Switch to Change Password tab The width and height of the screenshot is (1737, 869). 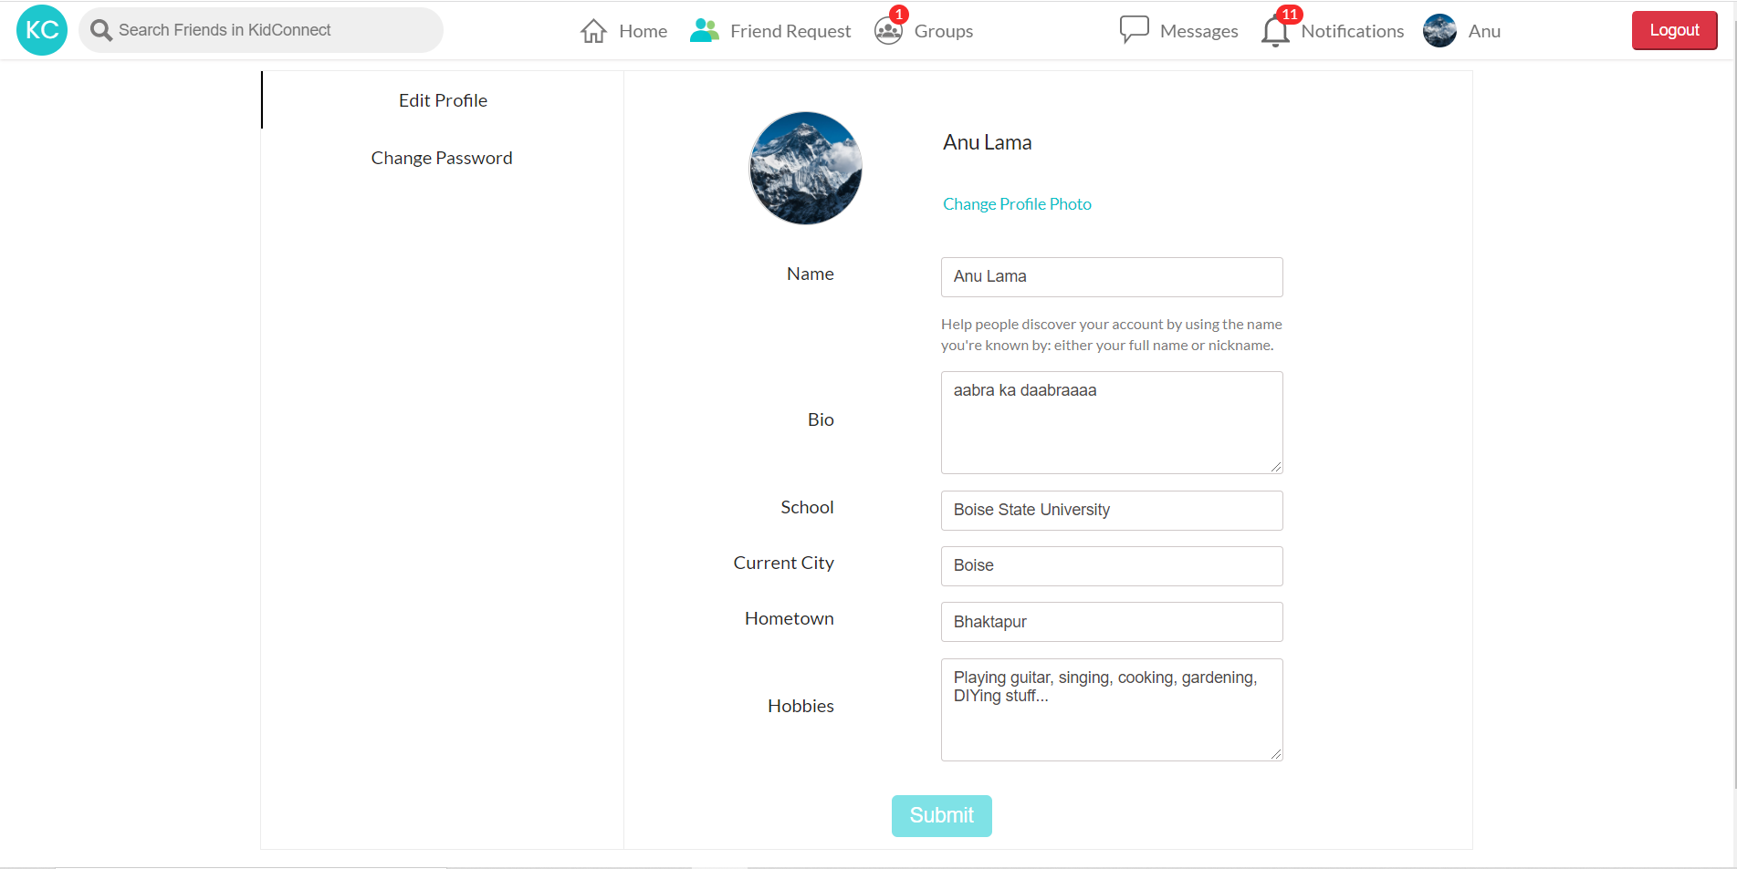click(x=442, y=158)
